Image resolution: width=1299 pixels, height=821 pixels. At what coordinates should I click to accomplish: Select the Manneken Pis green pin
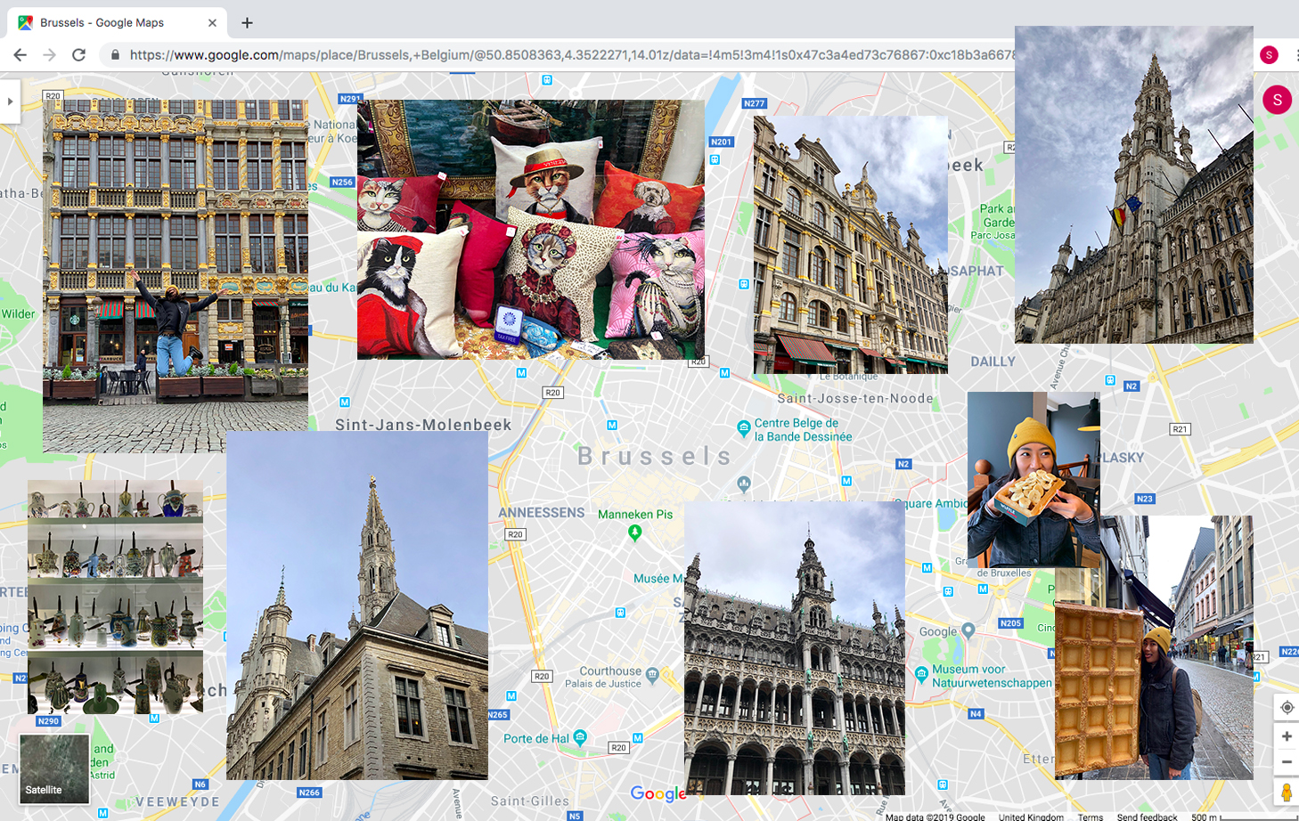[x=634, y=532]
